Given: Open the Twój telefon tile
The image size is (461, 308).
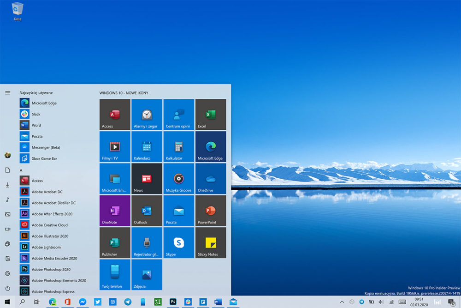Looking at the screenshot, I should pos(115,275).
